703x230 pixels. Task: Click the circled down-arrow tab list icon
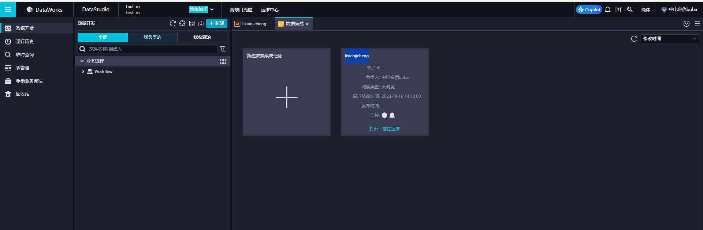[687, 24]
